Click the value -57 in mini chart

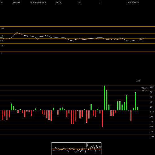(x=100, y=151)
